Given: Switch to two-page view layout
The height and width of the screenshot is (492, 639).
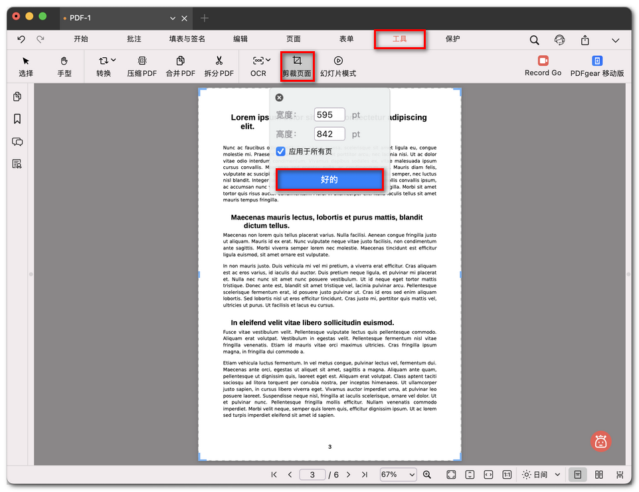Looking at the screenshot, I should tap(599, 475).
